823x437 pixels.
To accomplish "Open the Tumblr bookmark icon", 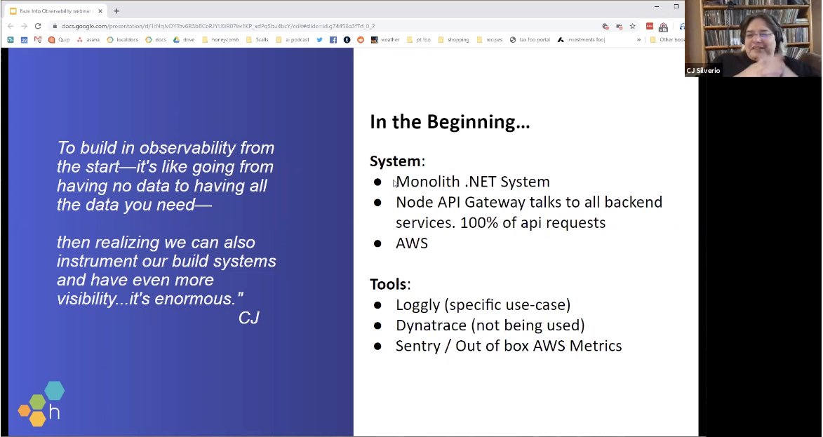I will pyautogui.click(x=347, y=39).
